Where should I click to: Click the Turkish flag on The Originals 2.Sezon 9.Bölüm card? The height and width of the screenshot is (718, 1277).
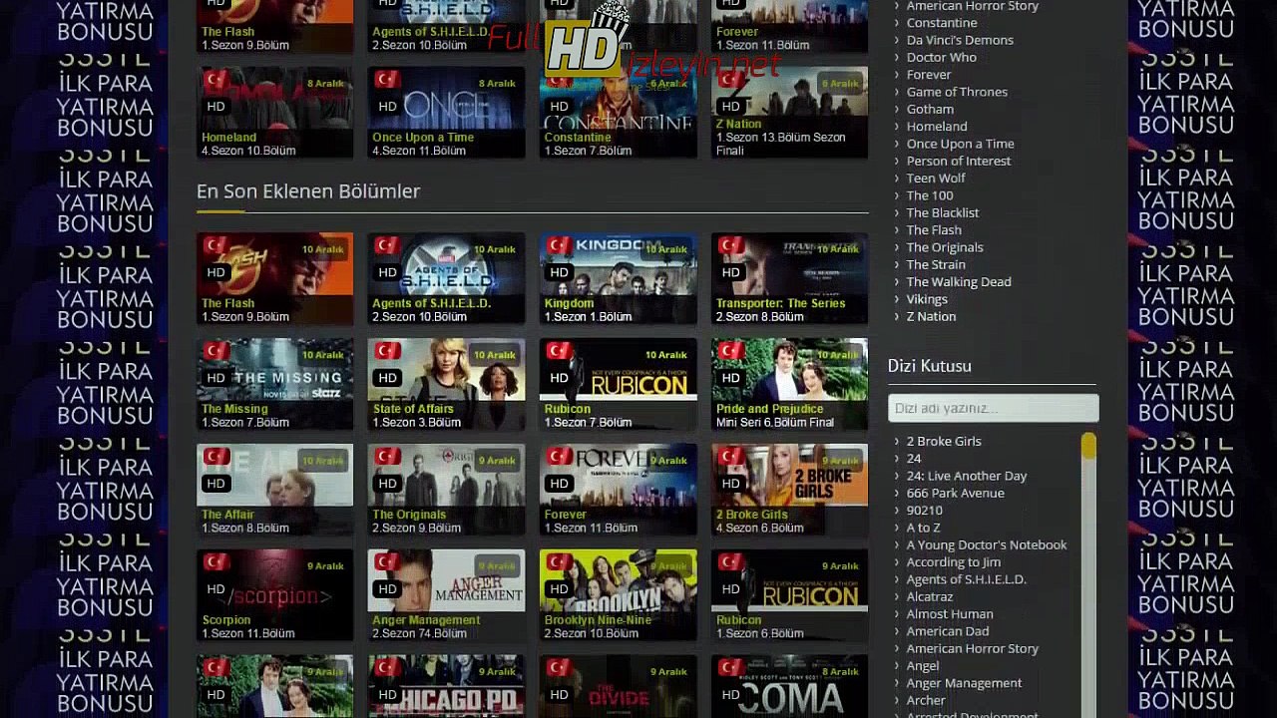pos(387,457)
